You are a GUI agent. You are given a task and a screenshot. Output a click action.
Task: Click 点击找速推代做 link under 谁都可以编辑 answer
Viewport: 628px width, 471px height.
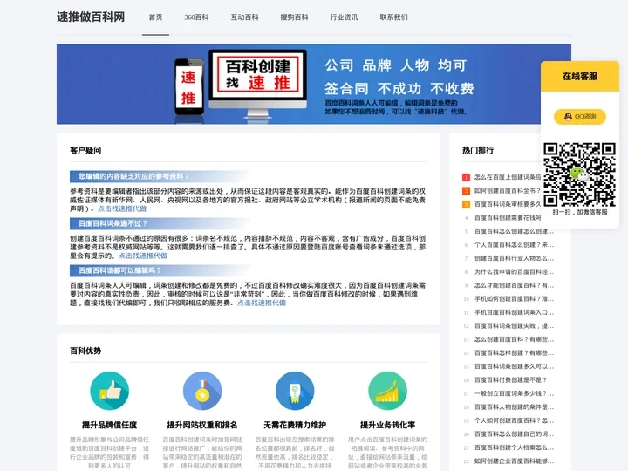point(262,303)
